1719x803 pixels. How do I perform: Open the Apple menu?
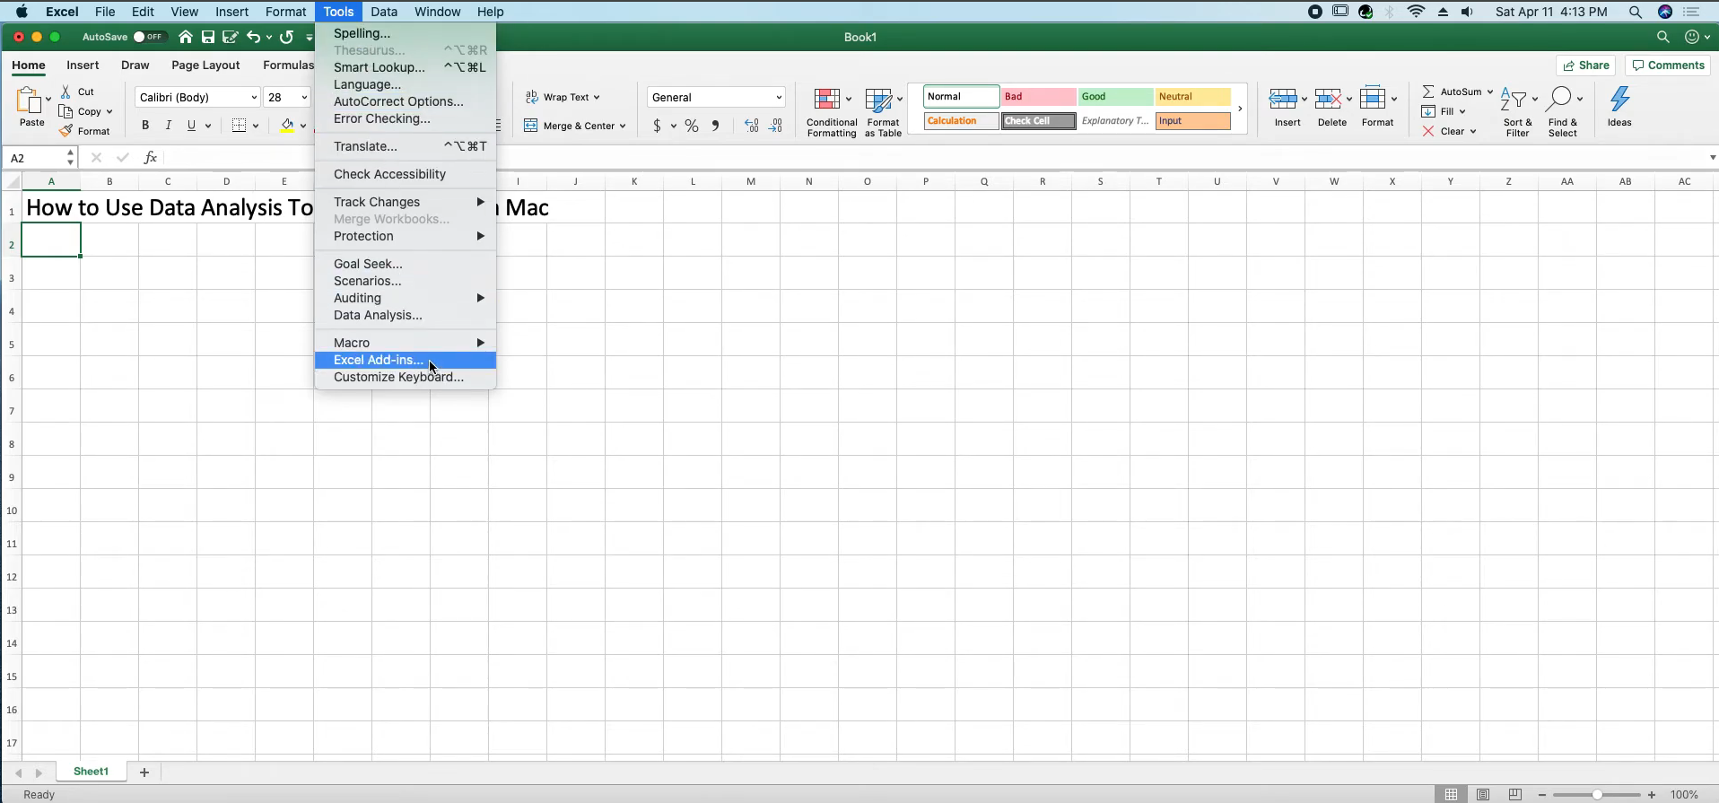click(x=22, y=12)
